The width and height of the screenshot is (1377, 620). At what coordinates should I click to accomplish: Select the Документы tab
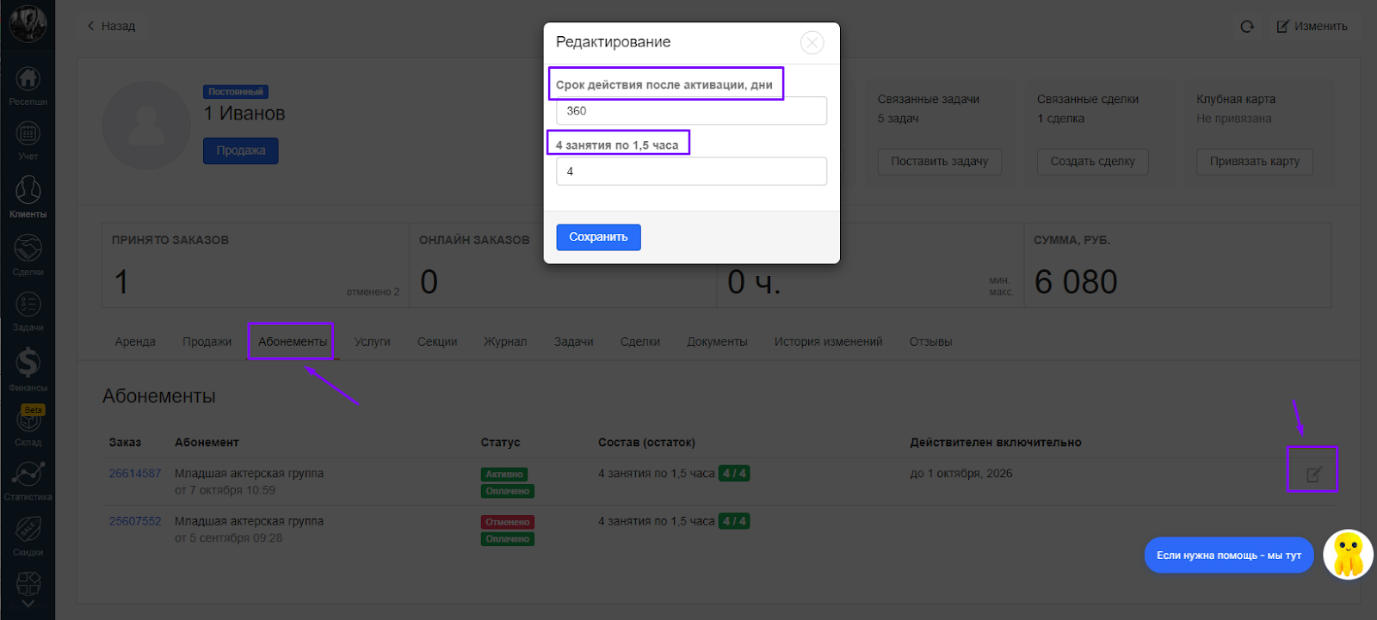pyautogui.click(x=717, y=341)
